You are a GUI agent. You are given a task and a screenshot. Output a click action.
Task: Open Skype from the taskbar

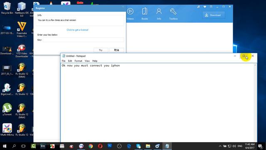(x=138, y=146)
